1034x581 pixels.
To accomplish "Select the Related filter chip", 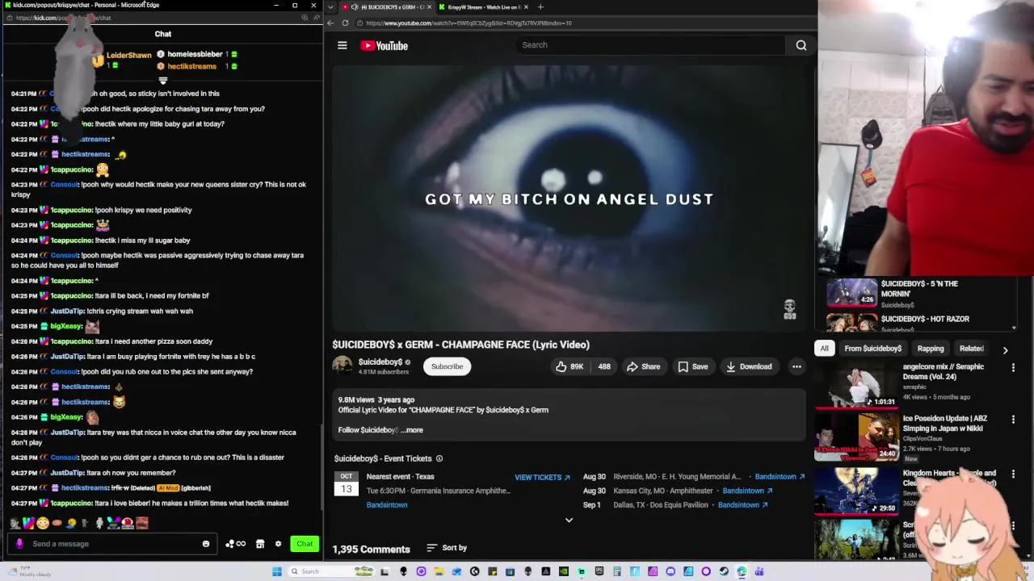I will [x=972, y=349].
